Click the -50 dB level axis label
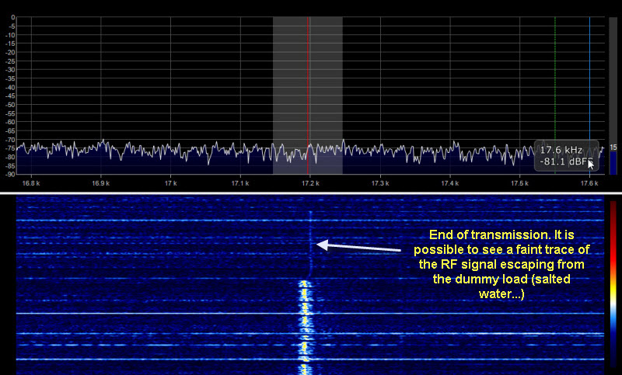Screen dimensions: 622x375 point(12,104)
